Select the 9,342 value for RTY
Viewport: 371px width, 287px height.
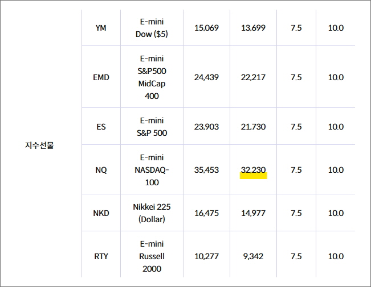[253, 256]
